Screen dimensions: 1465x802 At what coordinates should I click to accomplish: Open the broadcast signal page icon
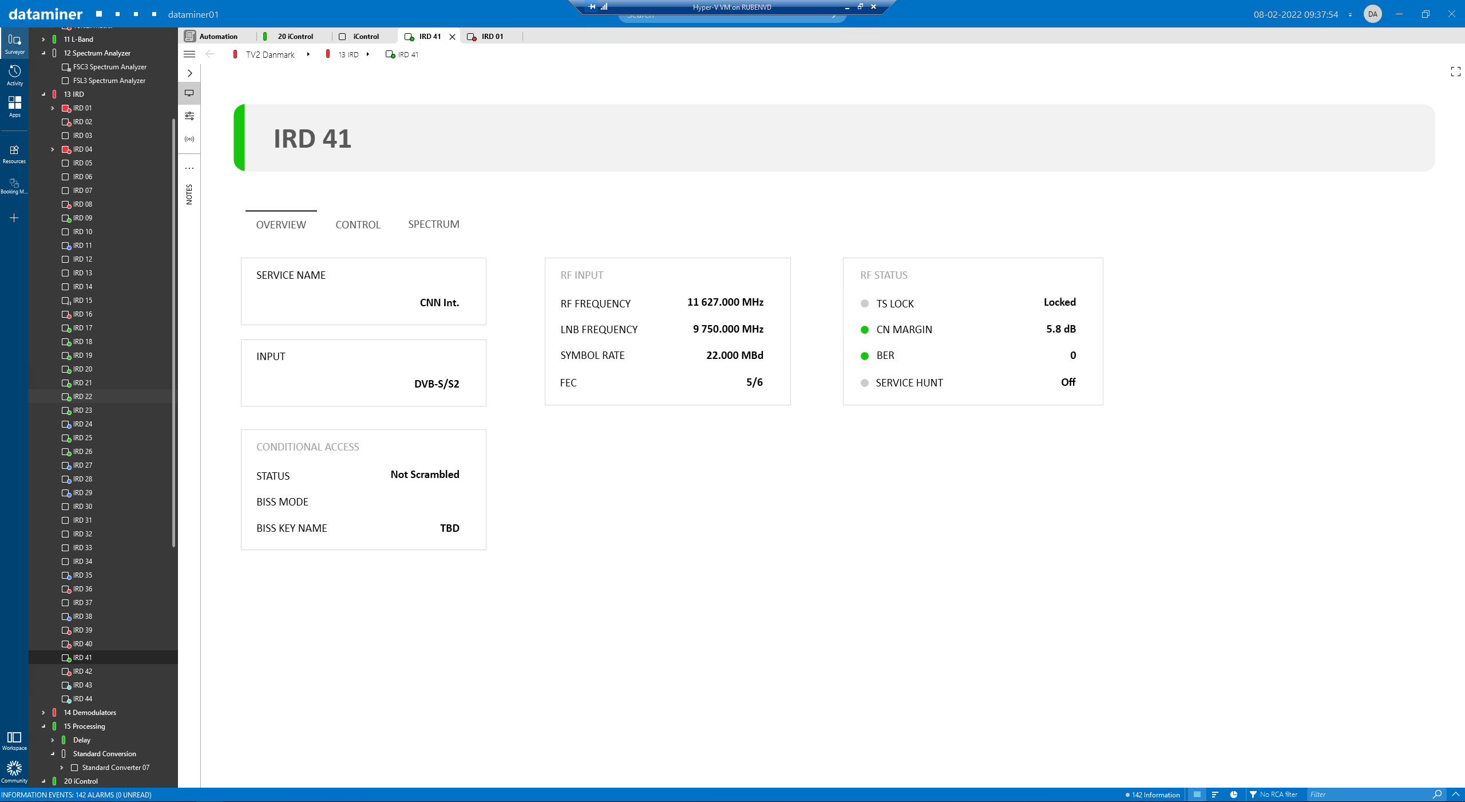[189, 139]
